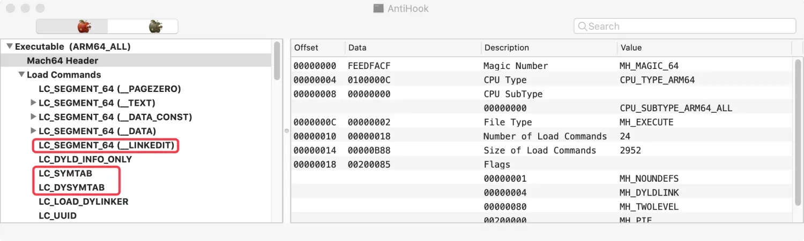
Task: Choose LC_DYSYMTAB in the sidebar
Action: click(x=71, y=188)
